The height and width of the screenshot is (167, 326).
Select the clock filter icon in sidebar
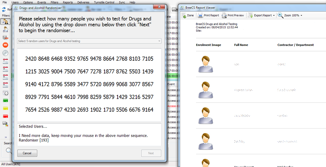point(5,53)
